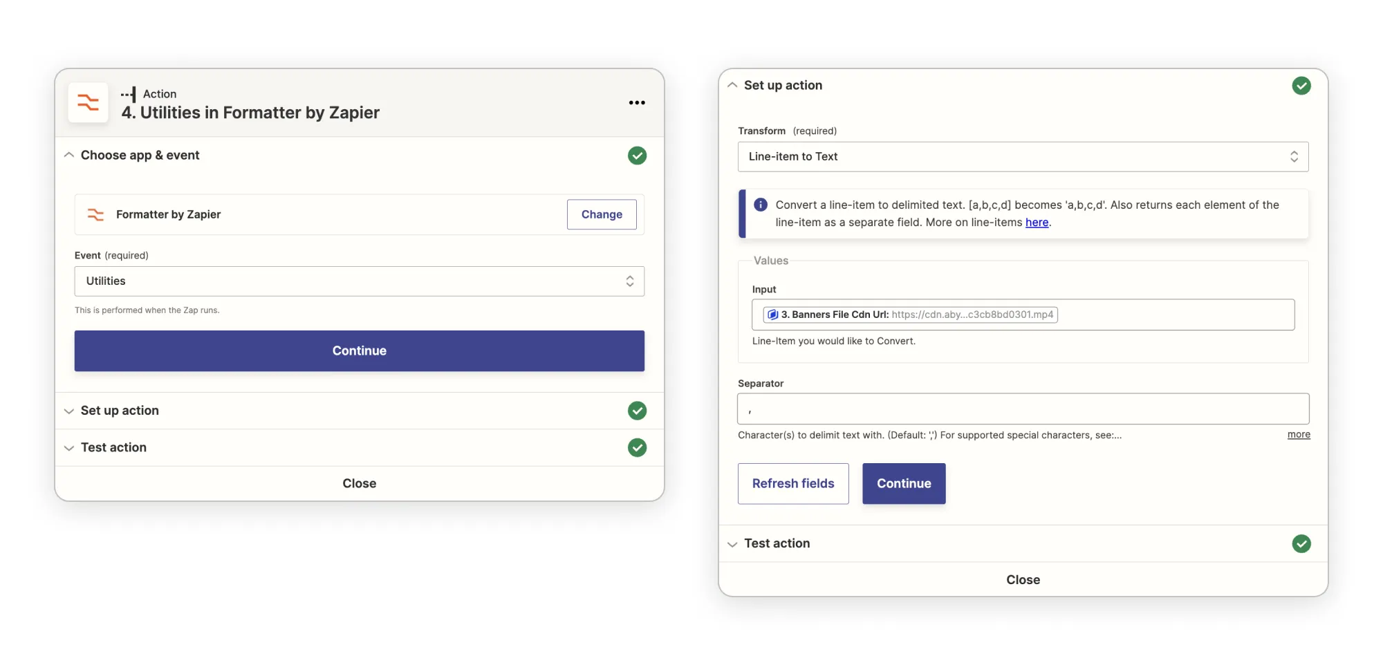Click right panel Test action checkmark
This screenshot has height=665, width=1383.
tap(1301, 544)
